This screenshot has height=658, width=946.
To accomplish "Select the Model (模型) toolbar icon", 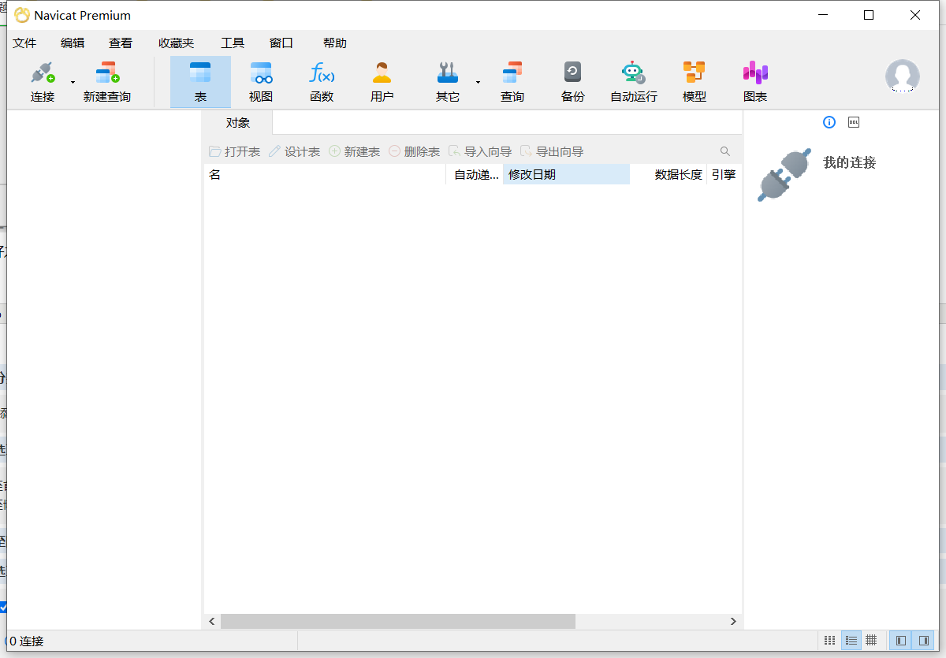I will [695, 73].
